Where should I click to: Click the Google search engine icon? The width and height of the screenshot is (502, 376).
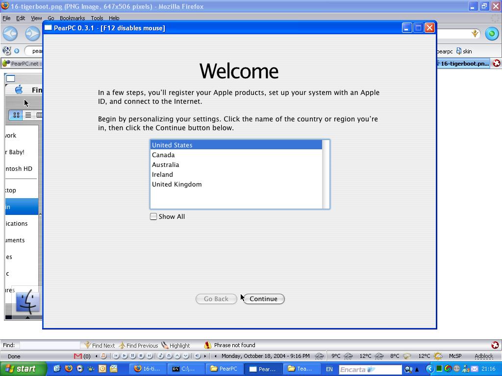pyautogui.click(x=6, y=50)
